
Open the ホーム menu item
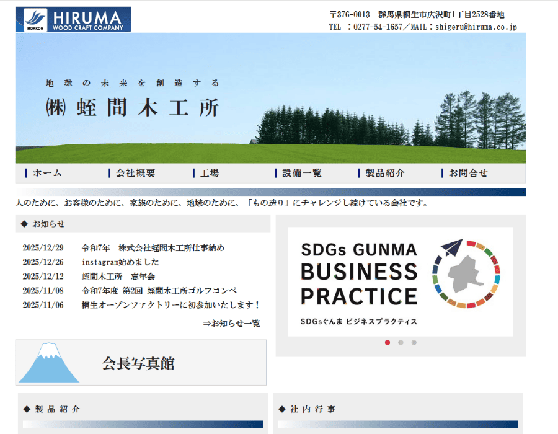pyautogui.click(x=47, y=174)
